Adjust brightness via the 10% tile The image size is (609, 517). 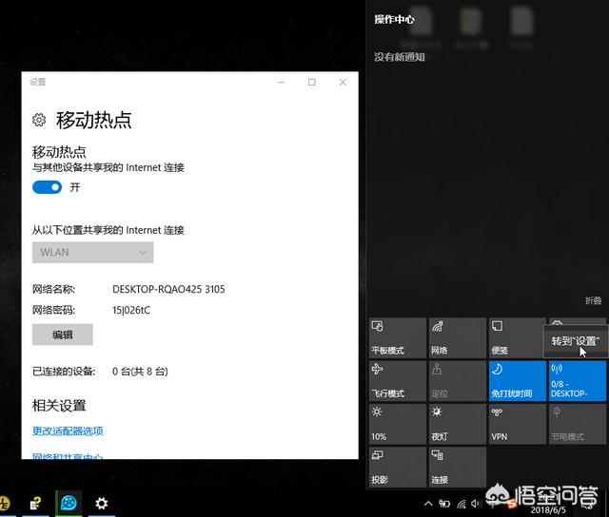397,424
